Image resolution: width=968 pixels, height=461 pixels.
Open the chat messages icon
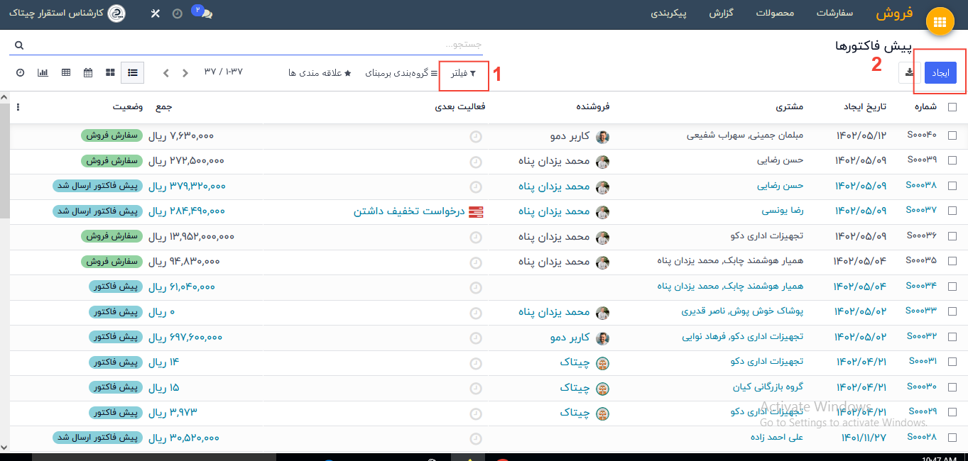click(205, 14)
